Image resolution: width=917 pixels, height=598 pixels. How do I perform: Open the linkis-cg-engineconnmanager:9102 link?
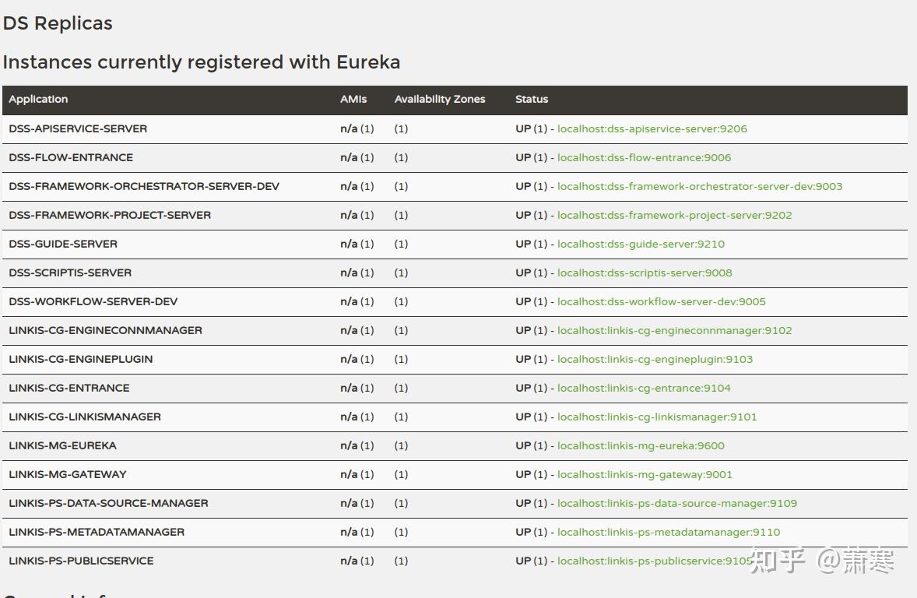point(674,330)
